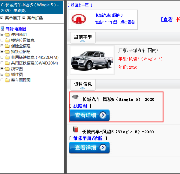Select 插件图 in the tree

click(x=17, y=74)
